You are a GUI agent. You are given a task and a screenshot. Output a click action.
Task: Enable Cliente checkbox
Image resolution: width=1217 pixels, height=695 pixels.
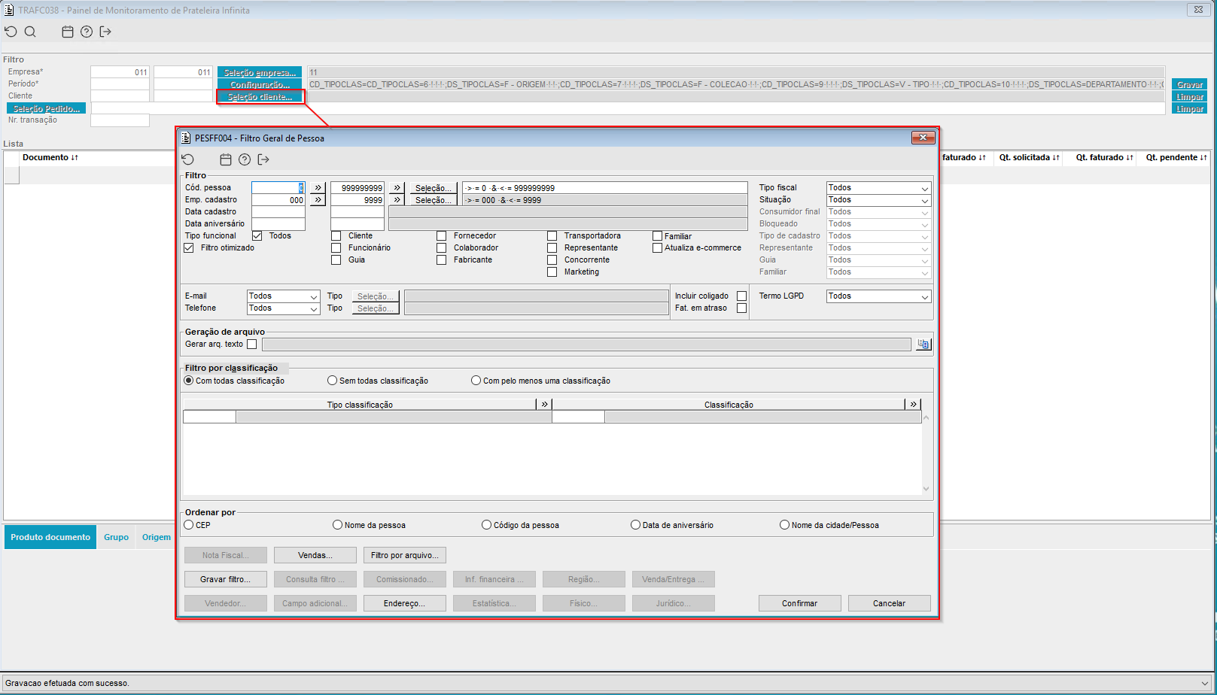coord(336,236)
